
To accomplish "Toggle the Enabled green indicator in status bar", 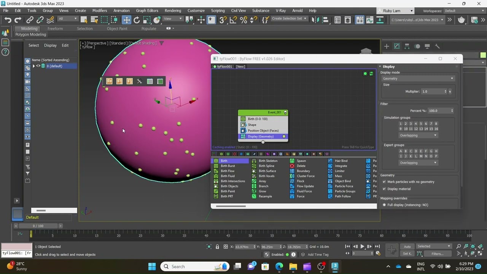I will pyautogui.click(x=287, y=255).
